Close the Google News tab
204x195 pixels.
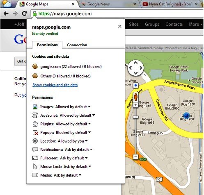pyautogui.click(x=135, y=4)
